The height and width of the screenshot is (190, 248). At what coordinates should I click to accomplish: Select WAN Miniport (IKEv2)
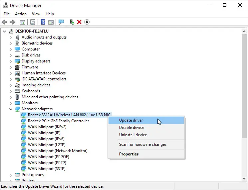(47, 127)
